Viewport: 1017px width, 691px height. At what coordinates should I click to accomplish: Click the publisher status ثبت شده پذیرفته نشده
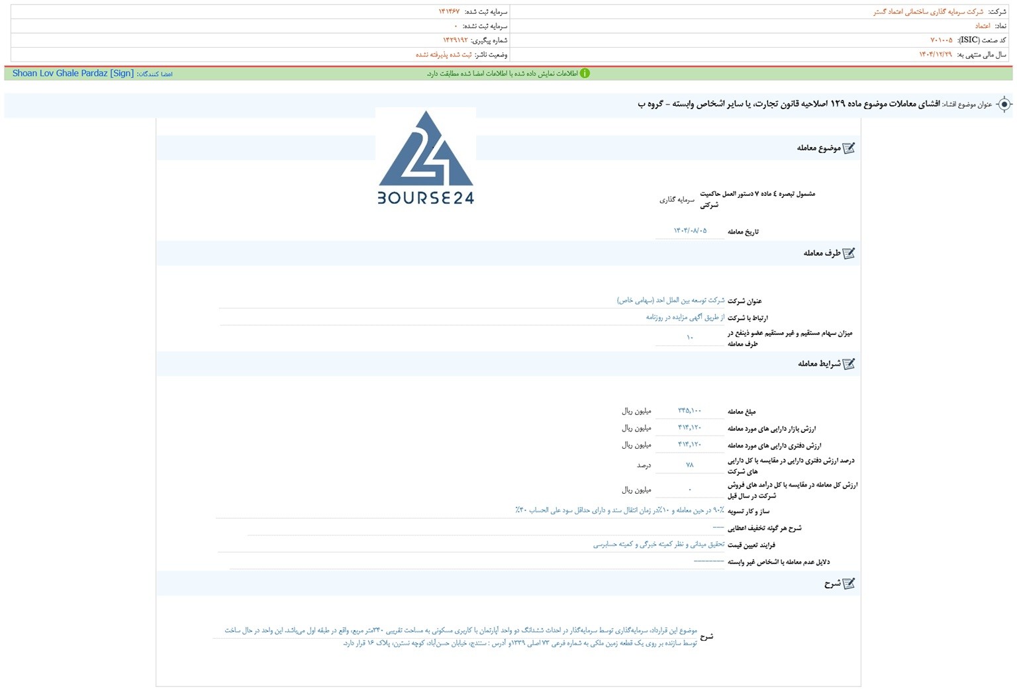[x=444, y=55]
